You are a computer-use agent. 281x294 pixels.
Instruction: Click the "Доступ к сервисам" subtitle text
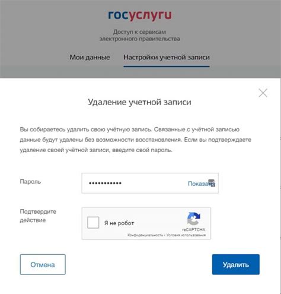click(139, 32)
